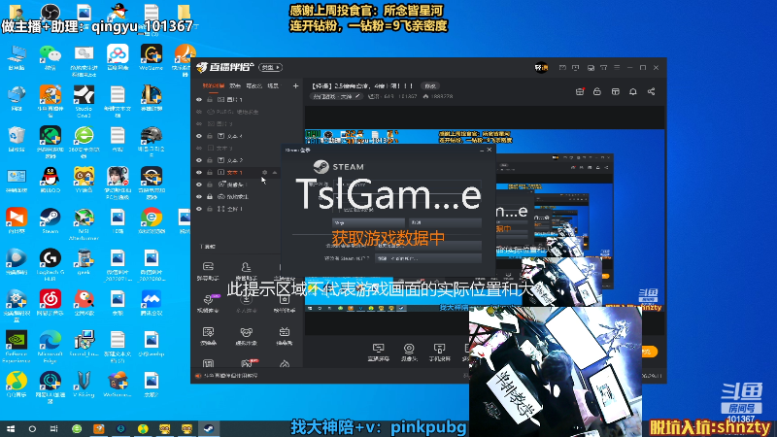The height and width of the screenshot is (437, 777).
Task: Open the Microsoft Edge desktop icon
Action: (x=51, y=347)
